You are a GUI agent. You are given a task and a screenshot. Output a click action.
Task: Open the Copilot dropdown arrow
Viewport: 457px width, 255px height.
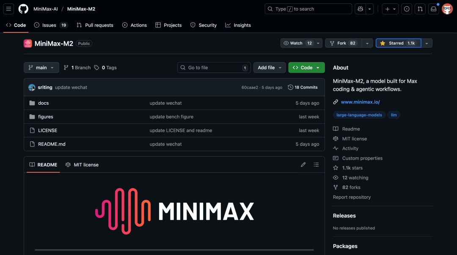(369, 9)
